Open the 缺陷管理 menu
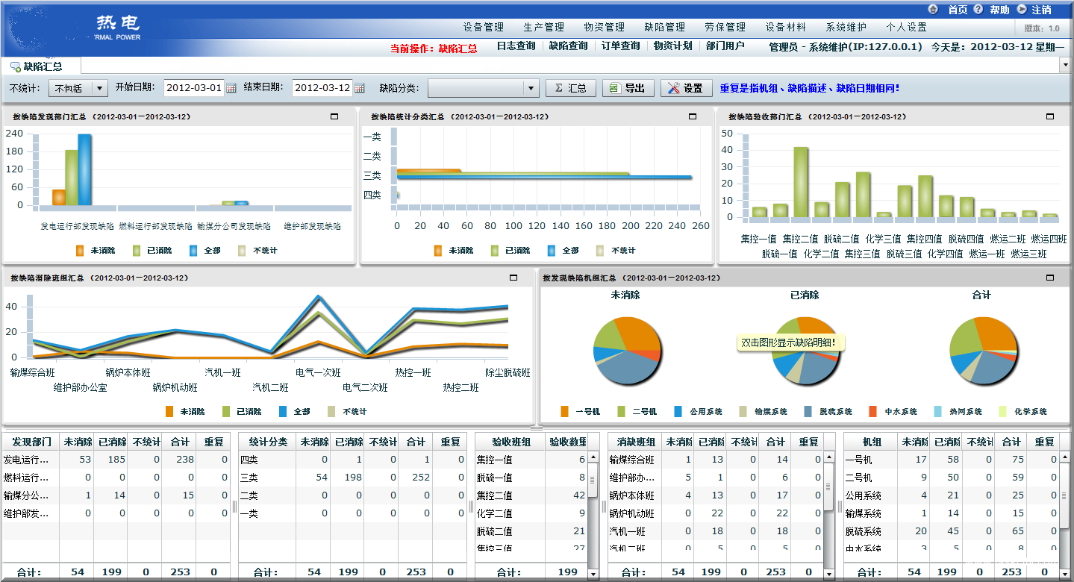Image resolution: width=1074 pixels, height=582 pixels. 664,27
